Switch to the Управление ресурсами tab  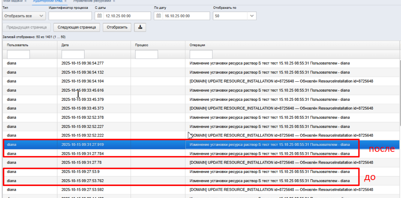[x=92, y=1]
